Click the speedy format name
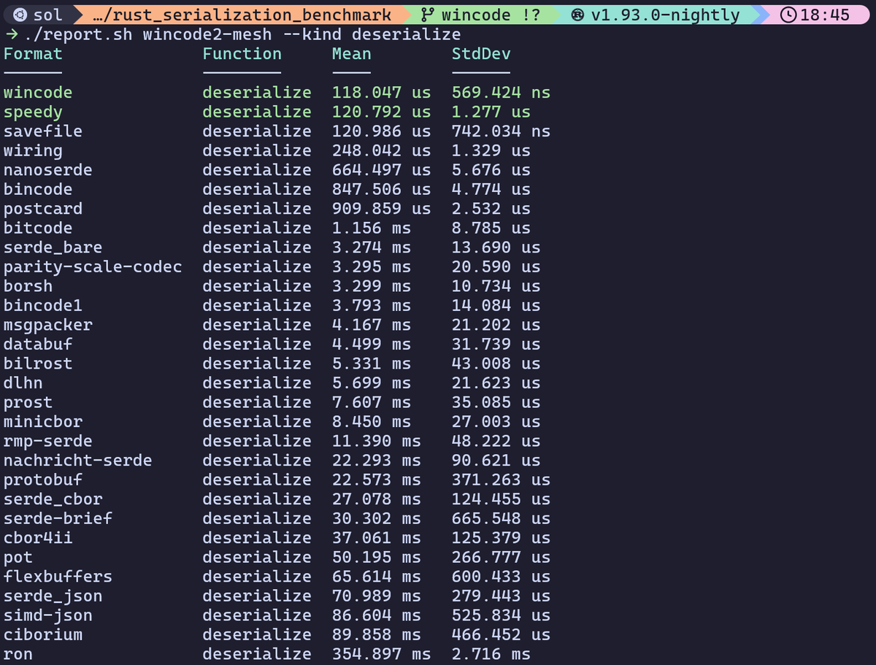The image size is (876, 665). pos(33,112)
